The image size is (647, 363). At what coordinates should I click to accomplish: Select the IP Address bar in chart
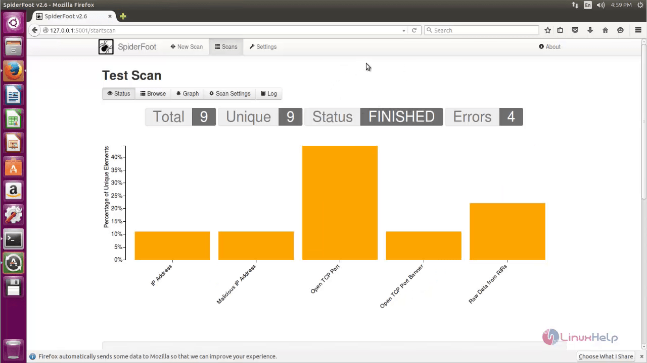[172, 246]
